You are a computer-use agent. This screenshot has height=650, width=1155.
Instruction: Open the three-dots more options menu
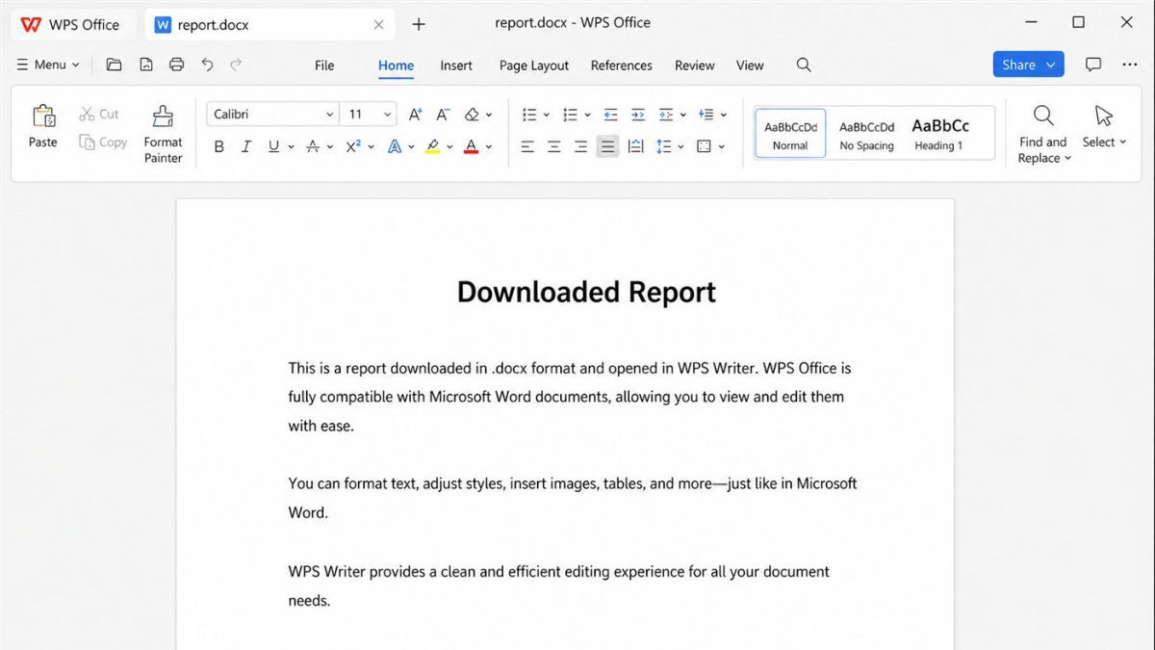tap(1130, 65)
